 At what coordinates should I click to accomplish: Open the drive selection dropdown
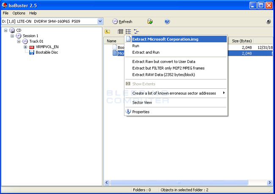tap(100, 22)
